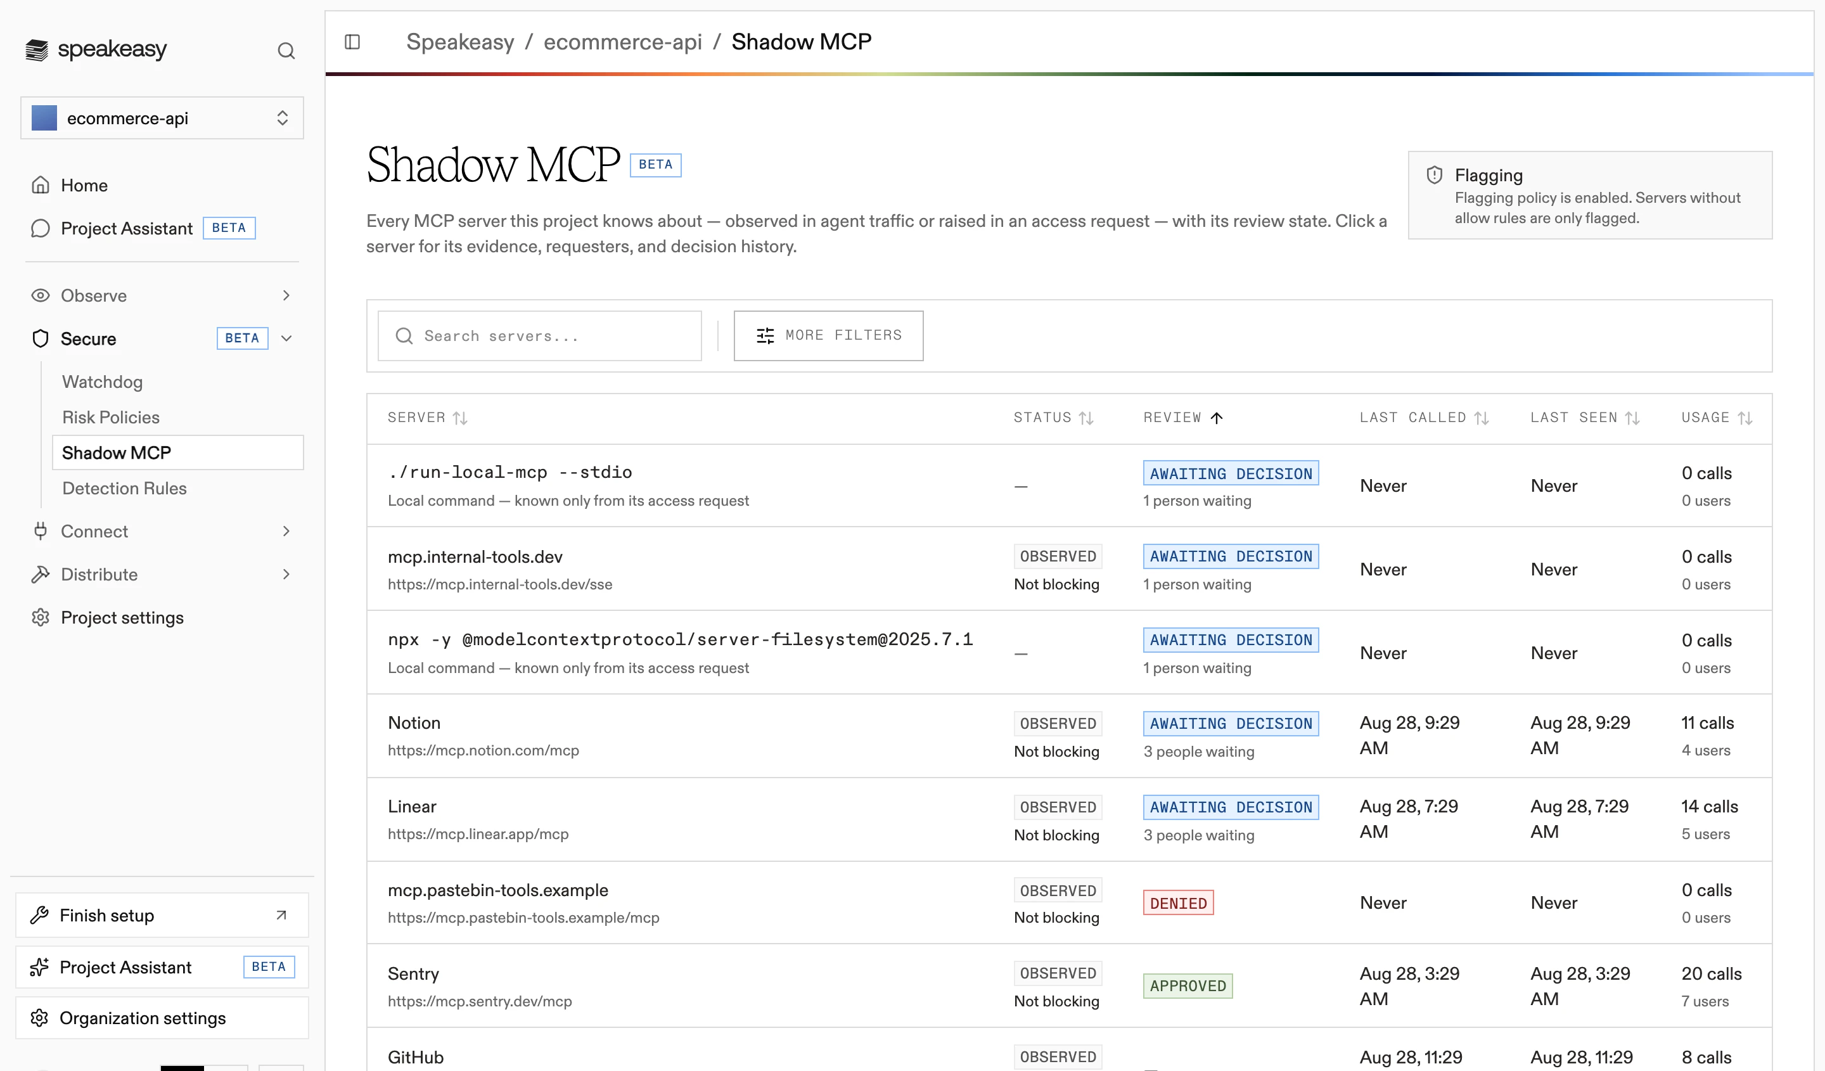The image size is (1825, 1071).
Task: Collapse the Secure section chevron
Action: [x=286, y=338]
